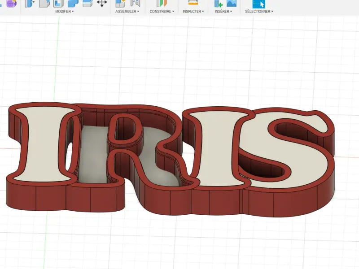Open the INSÉRER dropdown menu
This screenshot has width=359, height=269.
coord(223,11)
